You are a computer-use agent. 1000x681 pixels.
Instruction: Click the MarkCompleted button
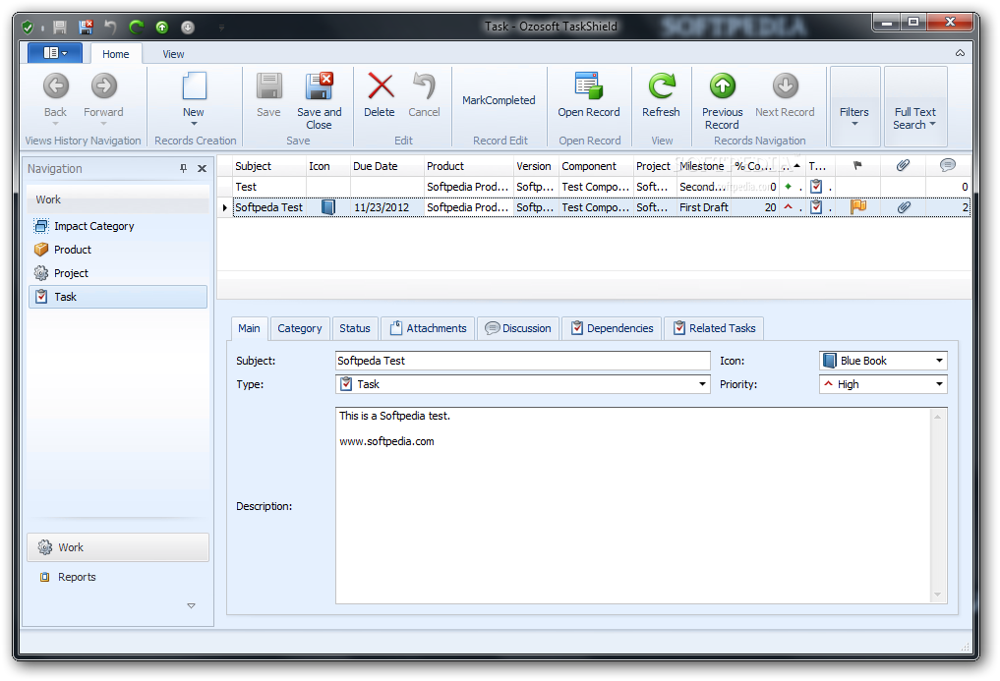499,101
